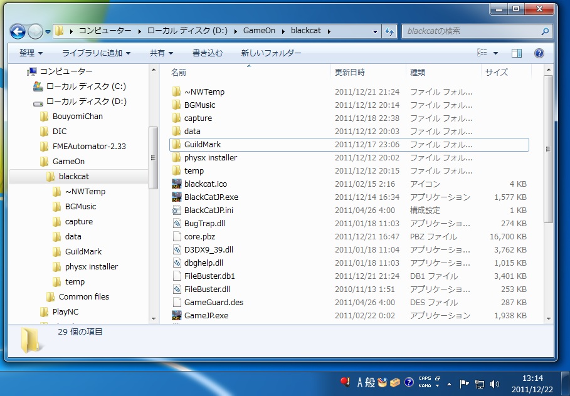Open the 共有 (Share) menu
The width and height of the screenshot is (570, 396).
(x=161, y=53)
